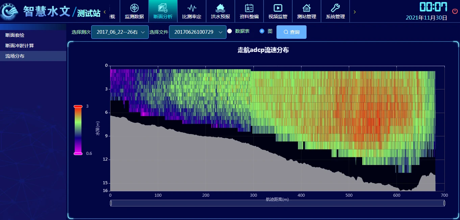Expand the 选择文件 file dropdown
Screen dimensions: 460x220
[x=198, y=32]
